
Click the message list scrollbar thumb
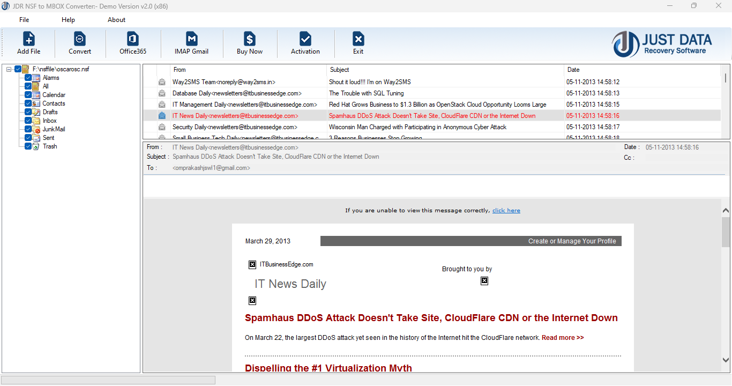[x=726, y=78]
